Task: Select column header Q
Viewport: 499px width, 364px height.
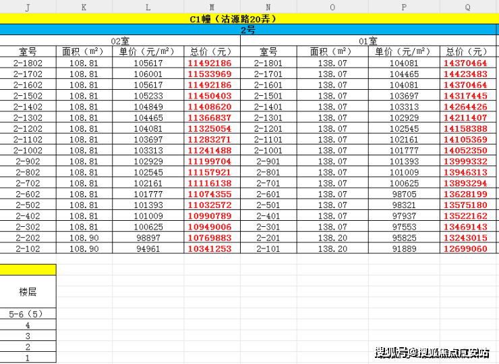Action: [x=468, y=7]
